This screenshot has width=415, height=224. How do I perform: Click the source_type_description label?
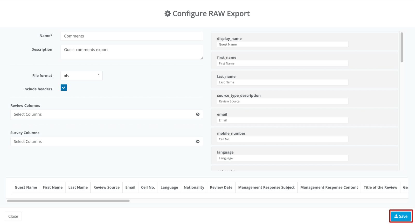click(x=239, y=95)
